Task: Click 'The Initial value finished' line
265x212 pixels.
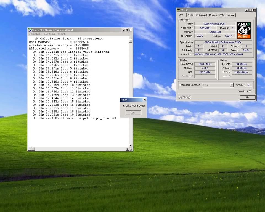Action: 71,52
